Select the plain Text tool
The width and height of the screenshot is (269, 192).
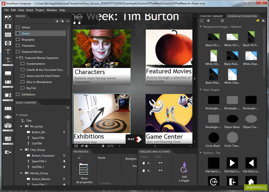click(8, 52)
